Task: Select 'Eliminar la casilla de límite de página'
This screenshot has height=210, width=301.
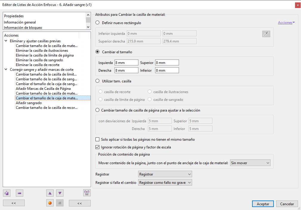Action: 45,55
